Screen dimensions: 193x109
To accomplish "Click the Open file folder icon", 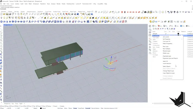I will point(4,14).
